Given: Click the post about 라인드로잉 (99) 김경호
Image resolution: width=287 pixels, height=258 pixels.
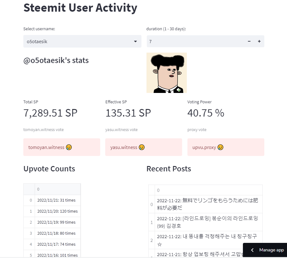Looking at the screenshot, I should [209, 222].
